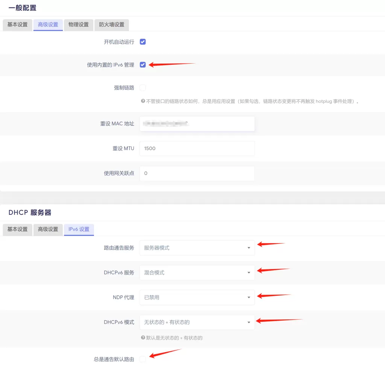Open the 防火墙设置 tab
The image size is (385, 365).
pos(112,25)
